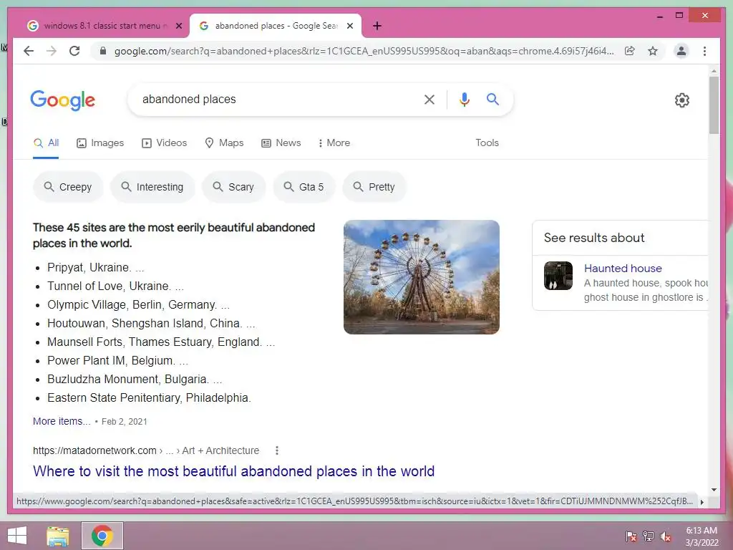The height and width of the screenshot is (550, 733).
Task: Open the Ferris wheel image thumbnail
Action: tap(421, 277)
